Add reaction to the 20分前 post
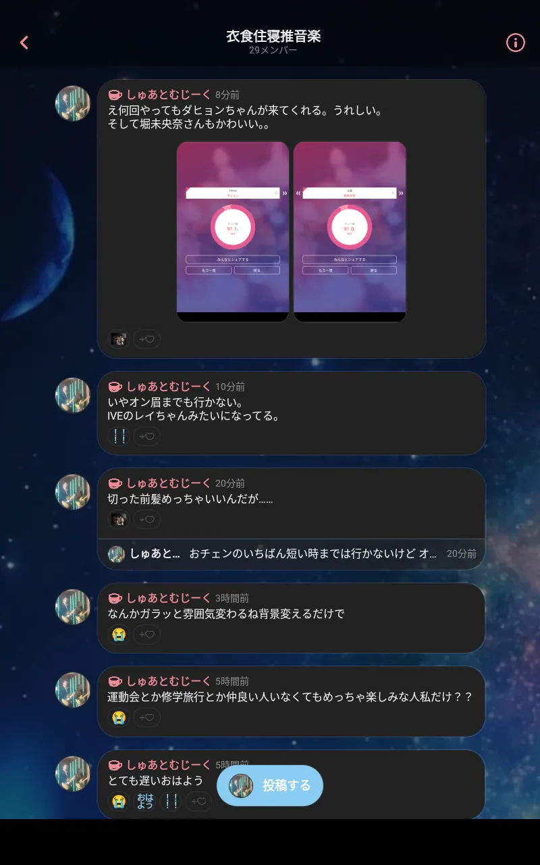This screenshot has width=540, height=865. (146, 520)
